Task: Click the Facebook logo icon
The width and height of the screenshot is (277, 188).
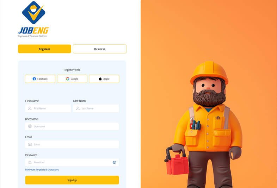Action: coord(34,79)
